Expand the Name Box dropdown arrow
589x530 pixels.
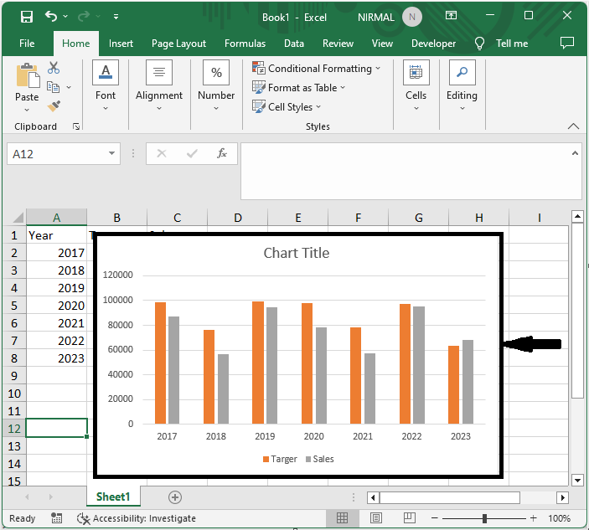click(113, 154)
